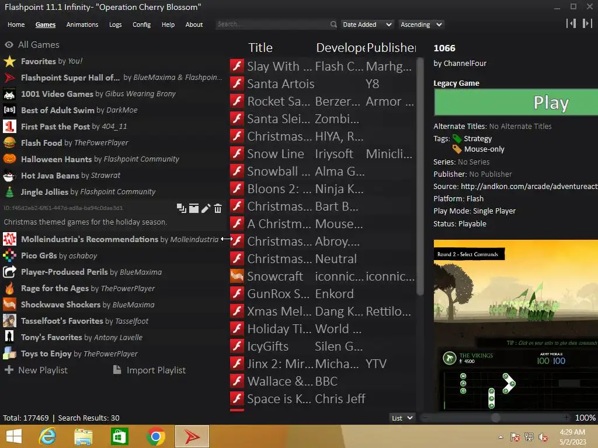
Task: Click the Favorites star icon
Action: click(x=9, y=61)
